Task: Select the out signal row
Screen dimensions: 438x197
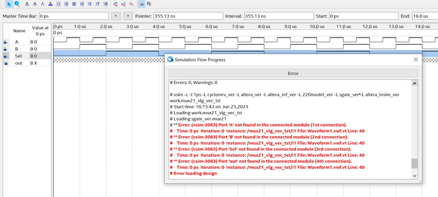Action: 19,63
